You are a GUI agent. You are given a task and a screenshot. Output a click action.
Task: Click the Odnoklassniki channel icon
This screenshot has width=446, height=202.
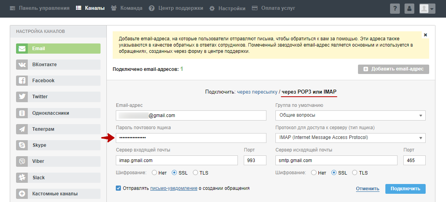click(x=22, y=113)
